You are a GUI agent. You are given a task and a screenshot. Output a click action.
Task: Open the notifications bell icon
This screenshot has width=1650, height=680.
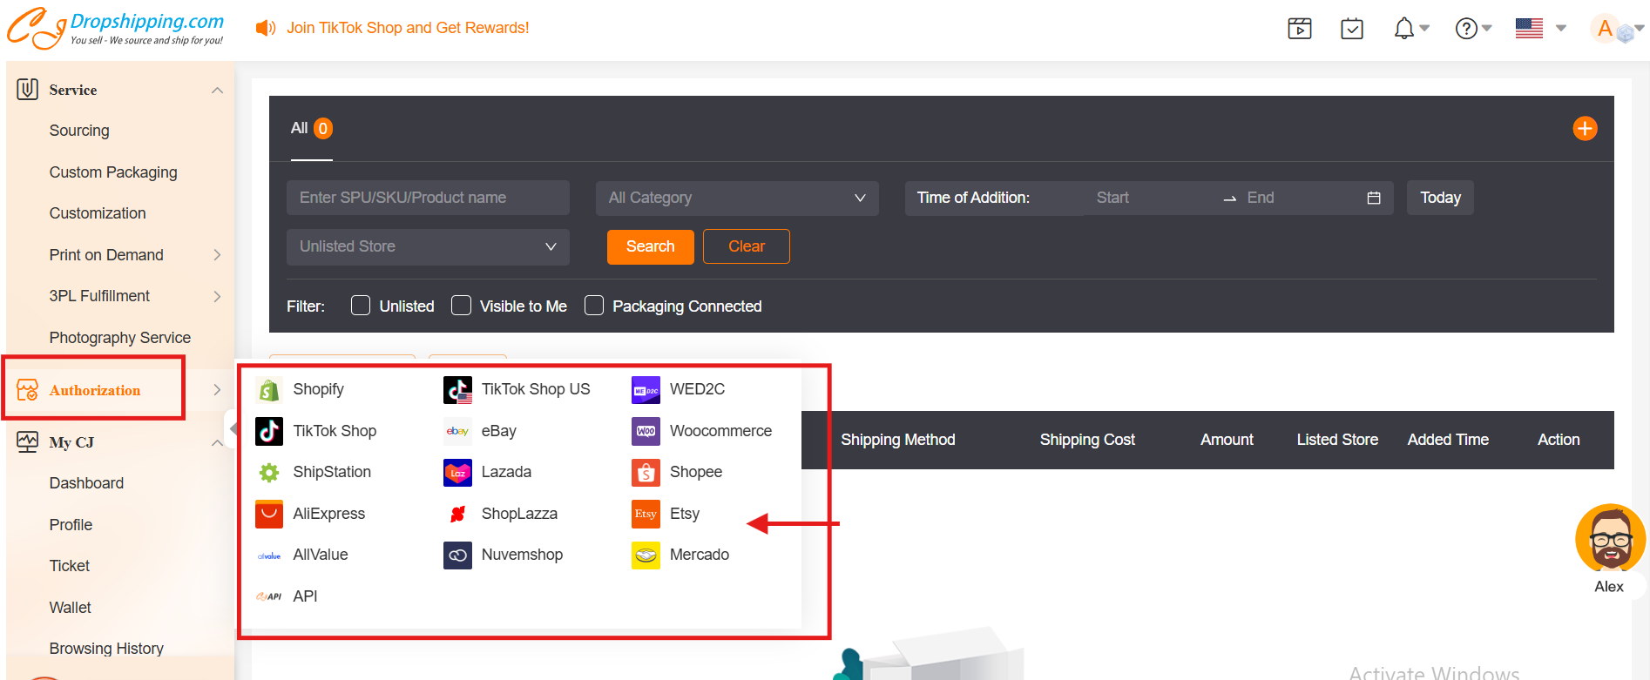1403,29
